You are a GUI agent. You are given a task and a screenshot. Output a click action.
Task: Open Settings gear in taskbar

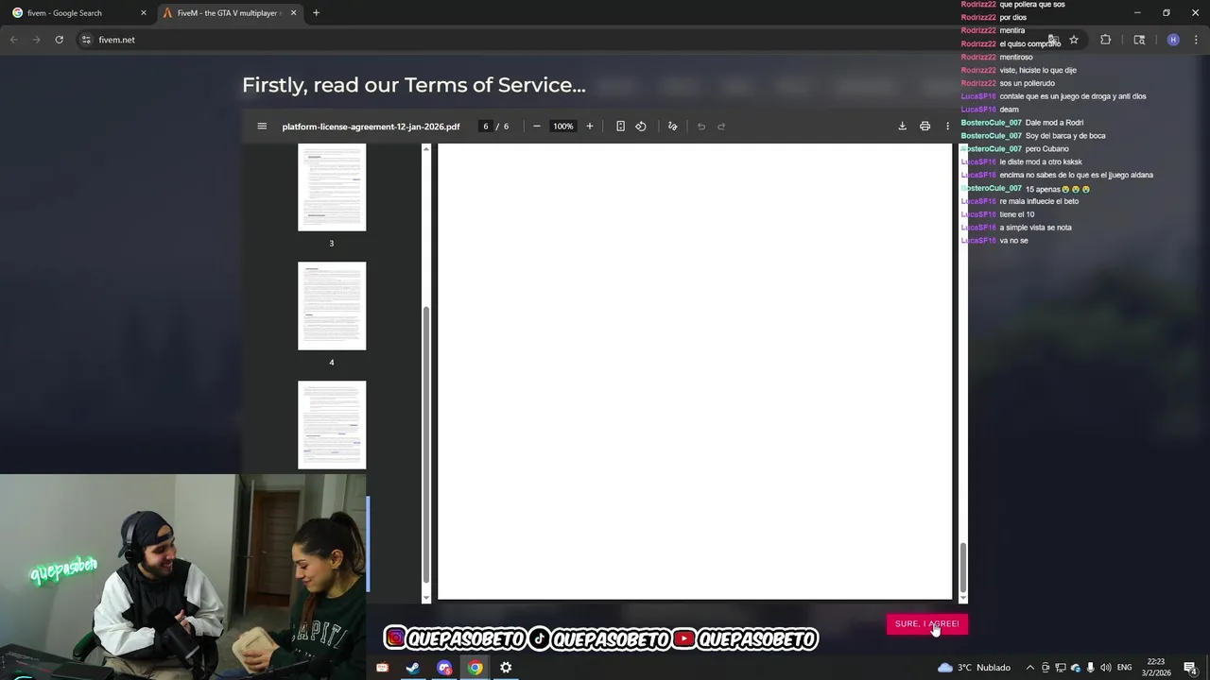(506, 668)
